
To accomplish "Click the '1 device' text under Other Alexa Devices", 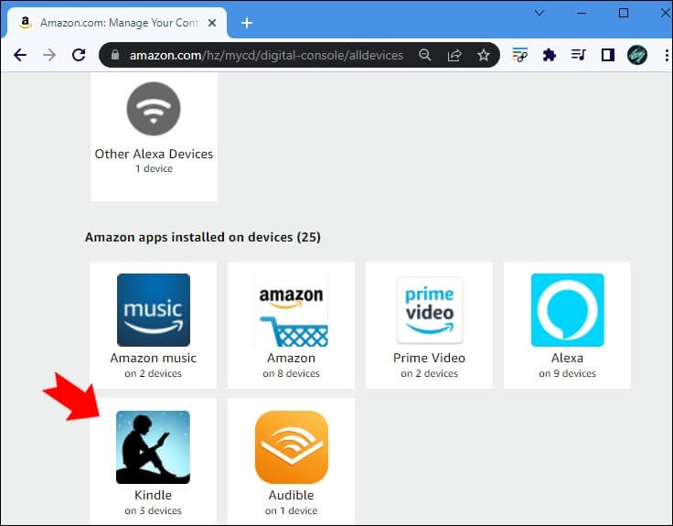I will [x=155, y=168].
